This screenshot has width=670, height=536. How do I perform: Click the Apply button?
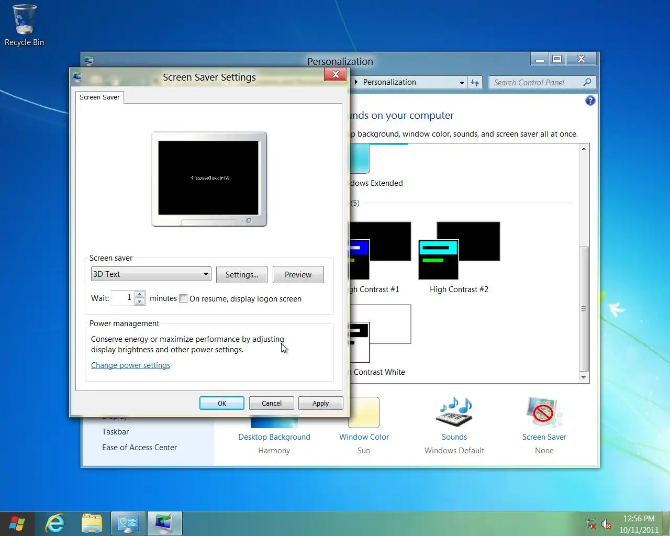point(320,403)
